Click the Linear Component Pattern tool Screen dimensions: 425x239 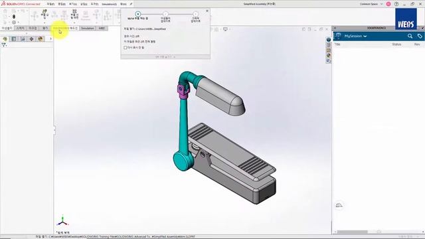click(x=74, y=14)
